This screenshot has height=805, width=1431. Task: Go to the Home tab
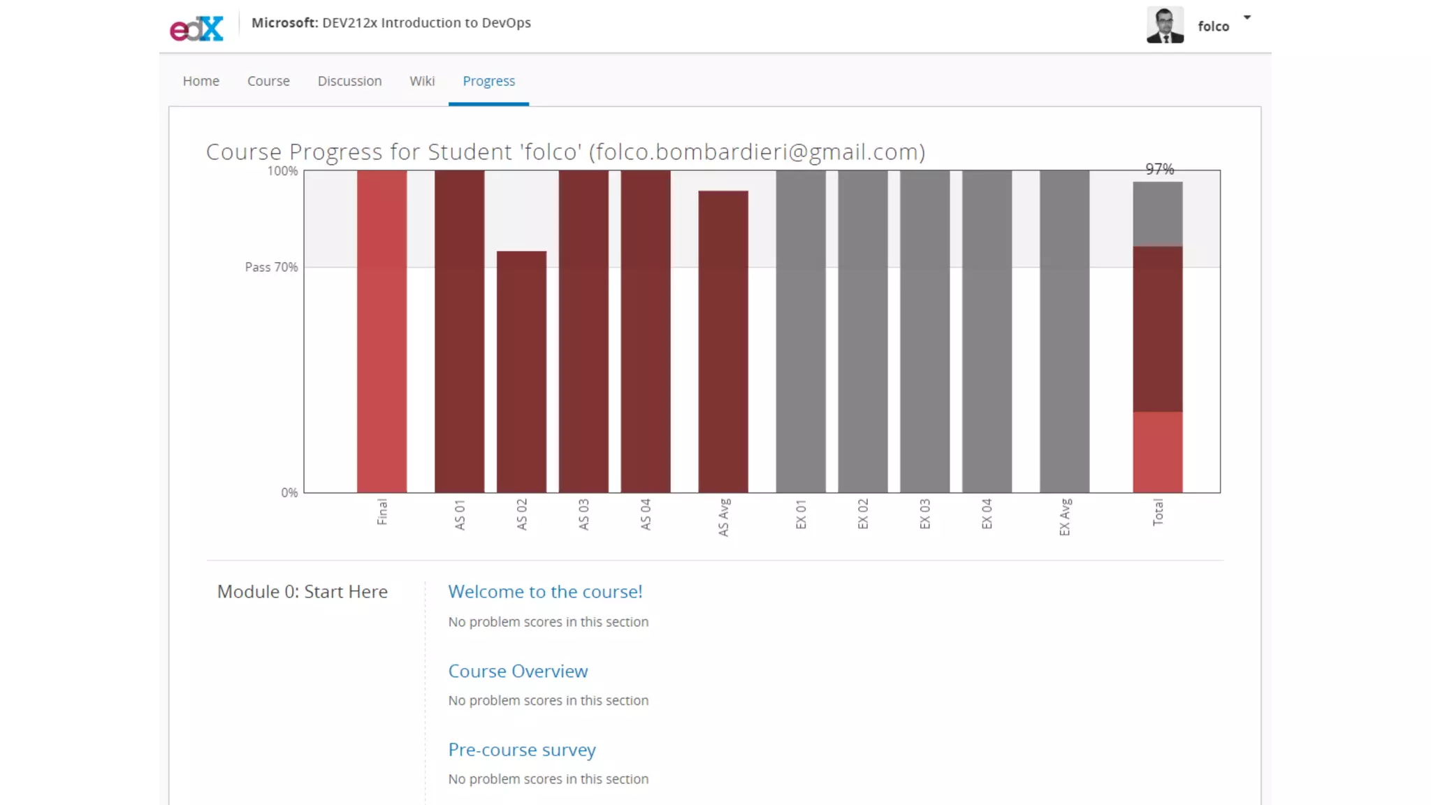(201, 81)
